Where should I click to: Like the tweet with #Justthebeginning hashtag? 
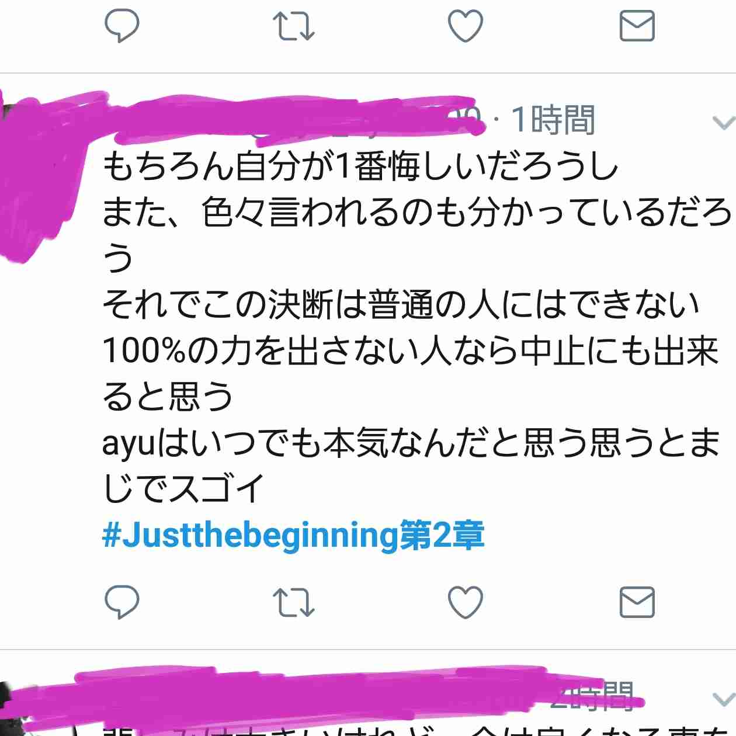pyautogui.click(x=466, y=602)
